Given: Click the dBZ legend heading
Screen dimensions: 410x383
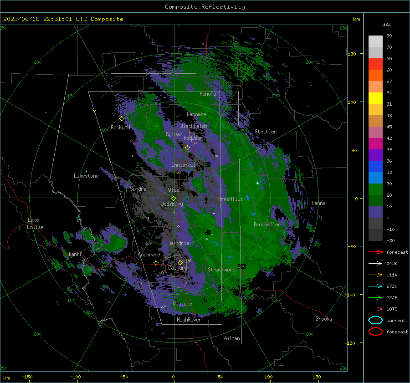Looking at the screenshot, I should click(386, 24).
